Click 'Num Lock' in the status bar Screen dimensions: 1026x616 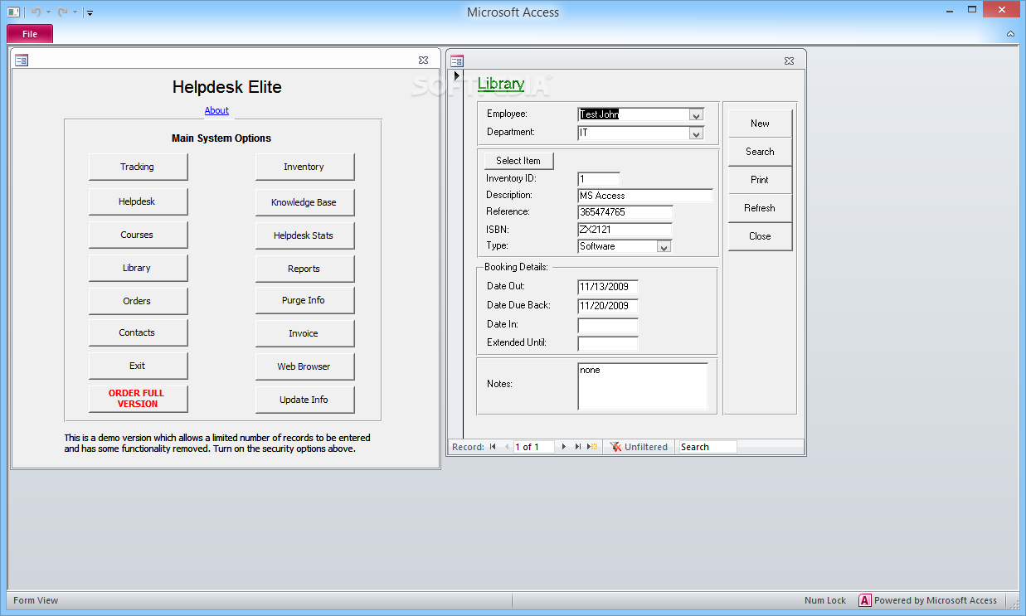point(825,600)
